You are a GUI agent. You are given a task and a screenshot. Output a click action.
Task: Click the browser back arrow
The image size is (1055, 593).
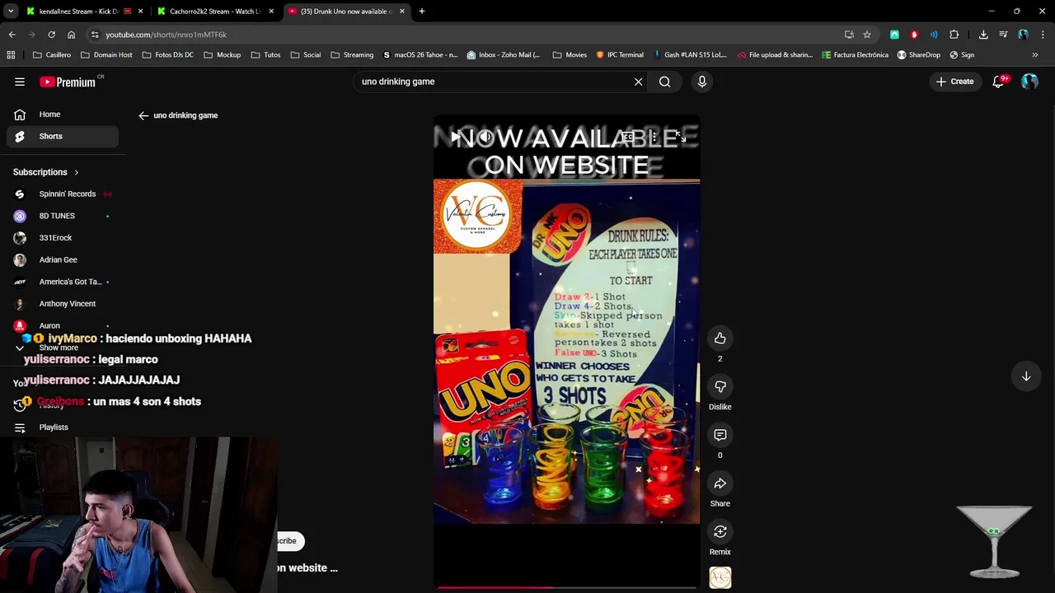[x=12, y=35]
